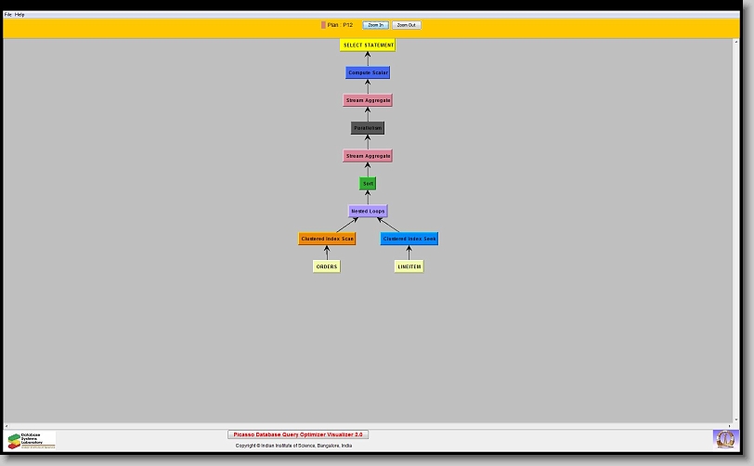Click the upper Stream Aggregate node
The height and width of the screenshot is (466, 754).
[368, 100]
